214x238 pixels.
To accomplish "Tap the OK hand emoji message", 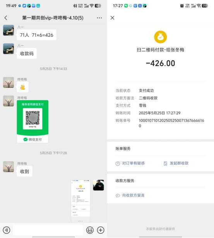I will [x=22, y=87].
